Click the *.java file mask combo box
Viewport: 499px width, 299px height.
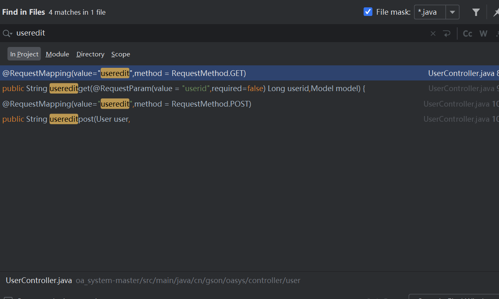click(x=430, y=12)
